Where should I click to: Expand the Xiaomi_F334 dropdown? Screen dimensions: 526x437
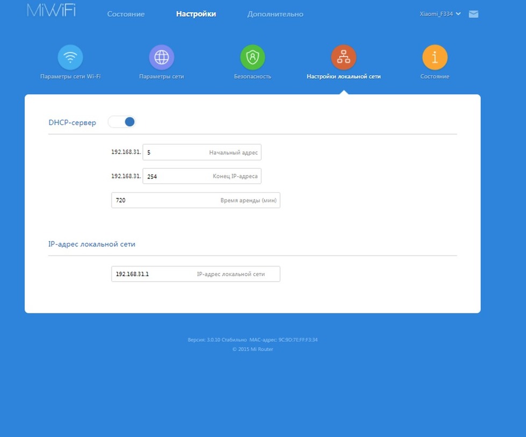pos(440,14)
